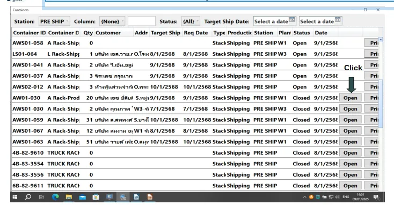Click scrollbar up arrow of table
This screenshot has width=394, height=205.
(381, 39)
